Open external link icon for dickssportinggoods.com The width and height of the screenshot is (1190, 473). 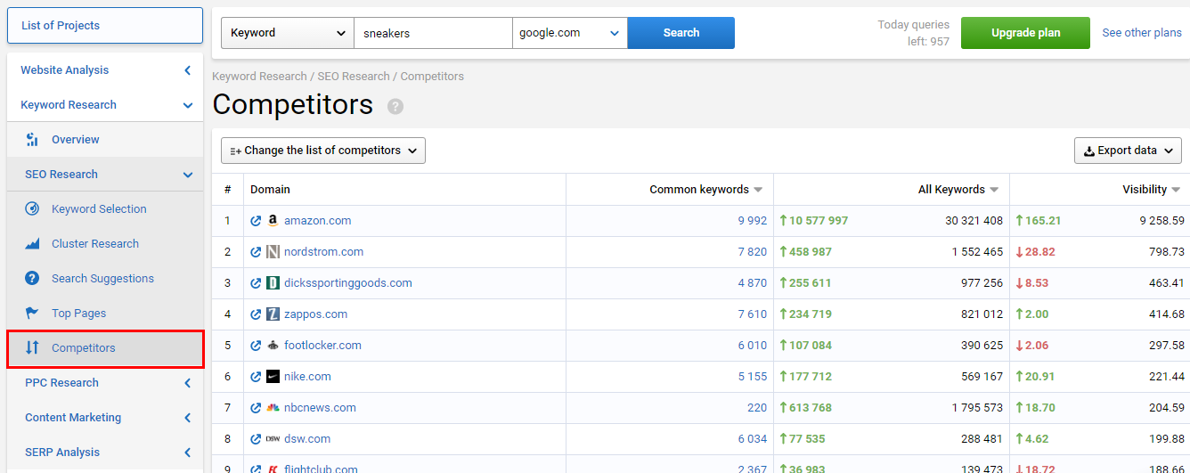click(256, 283)
